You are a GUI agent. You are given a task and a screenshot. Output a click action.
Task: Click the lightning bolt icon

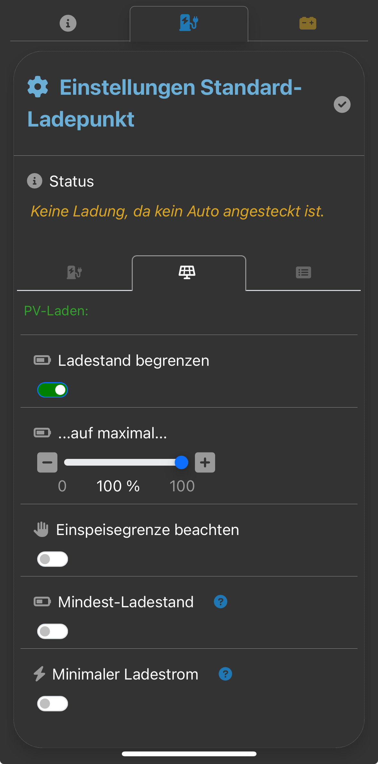pos(39,674)
